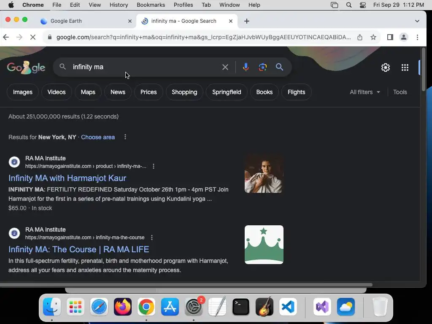The width and height of the screenshot is (432, 324).
Task: Open the Chrome side panel
Action: [x=390, y=37]
